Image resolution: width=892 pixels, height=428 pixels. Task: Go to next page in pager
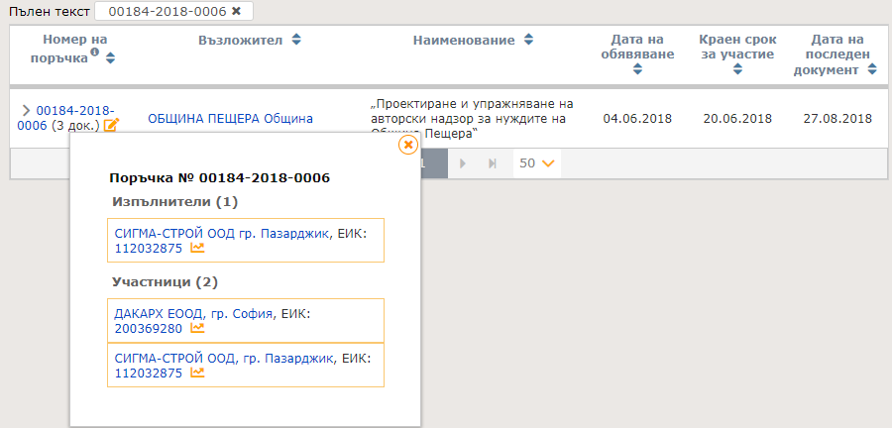(462, 162)
